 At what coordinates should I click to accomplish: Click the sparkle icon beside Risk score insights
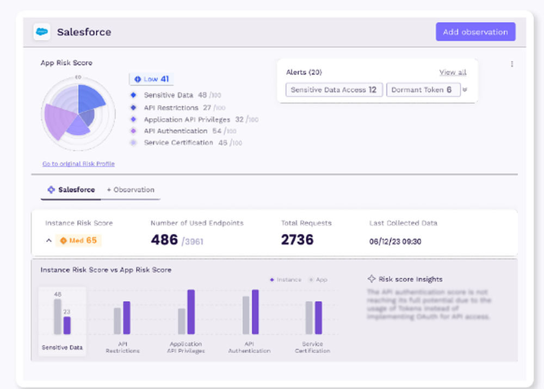[372, 279]
